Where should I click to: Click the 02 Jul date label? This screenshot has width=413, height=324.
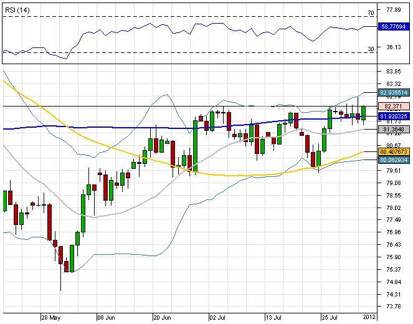(x=217, y=317)
